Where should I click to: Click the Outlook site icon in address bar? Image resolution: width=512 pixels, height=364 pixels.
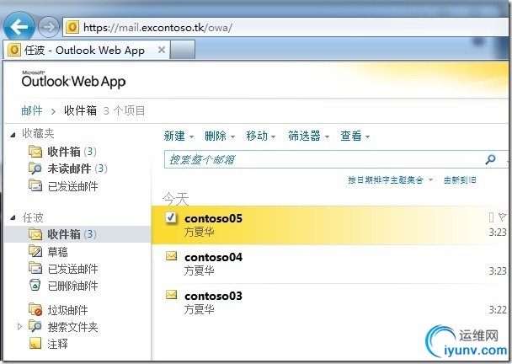click(x=72, y=27)
